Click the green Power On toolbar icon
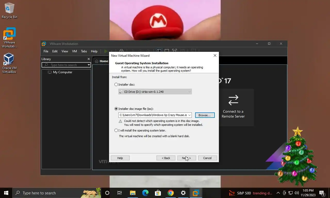The image size is (330, 198). 106,51
